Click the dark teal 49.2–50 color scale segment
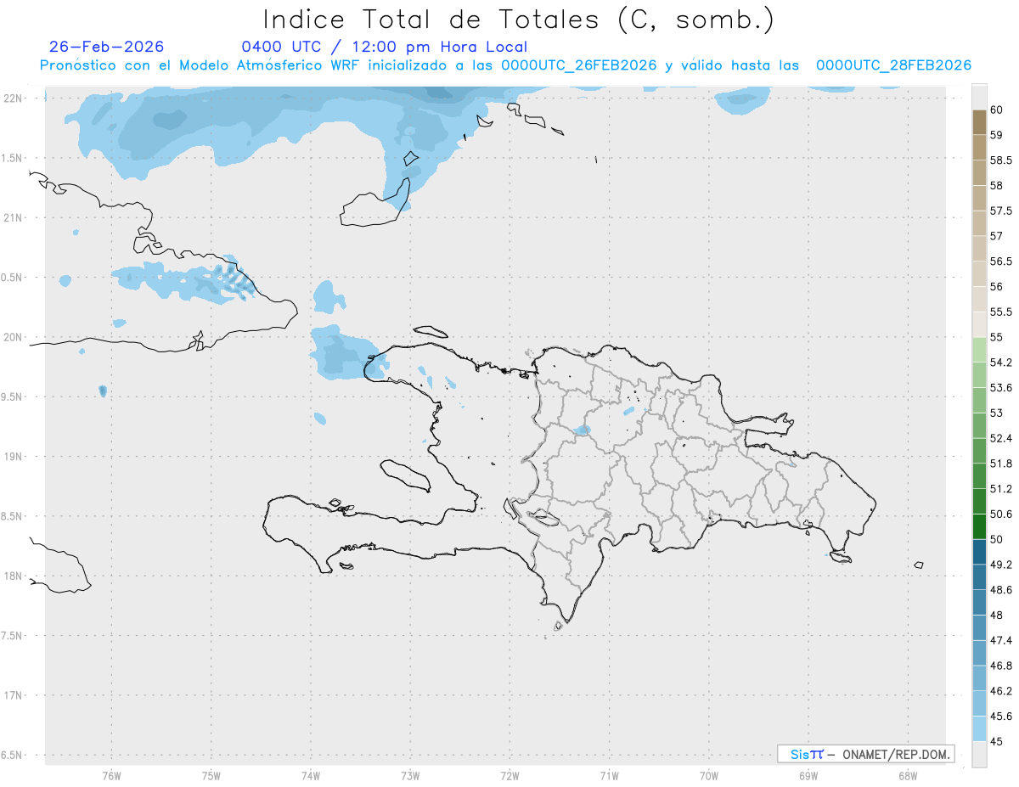1019x787 pixels. coord(979,552)
